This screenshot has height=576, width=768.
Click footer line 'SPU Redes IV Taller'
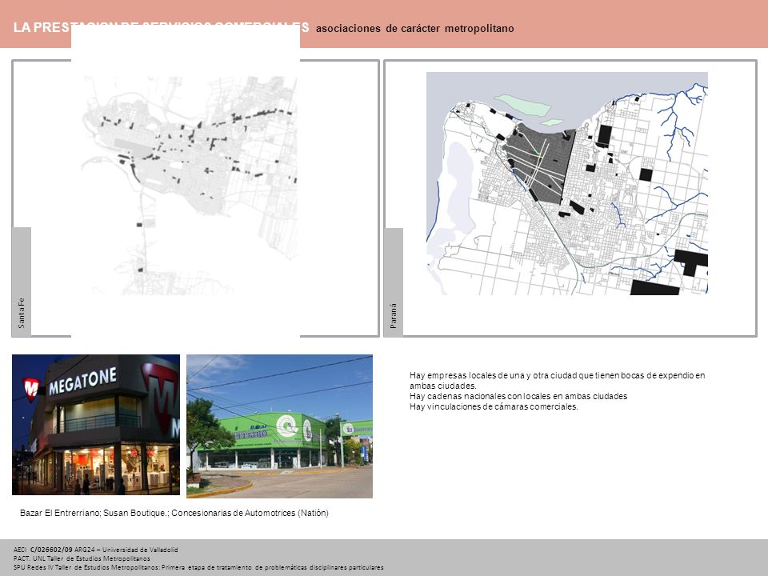pyautogui.click(x=198, y=567)
